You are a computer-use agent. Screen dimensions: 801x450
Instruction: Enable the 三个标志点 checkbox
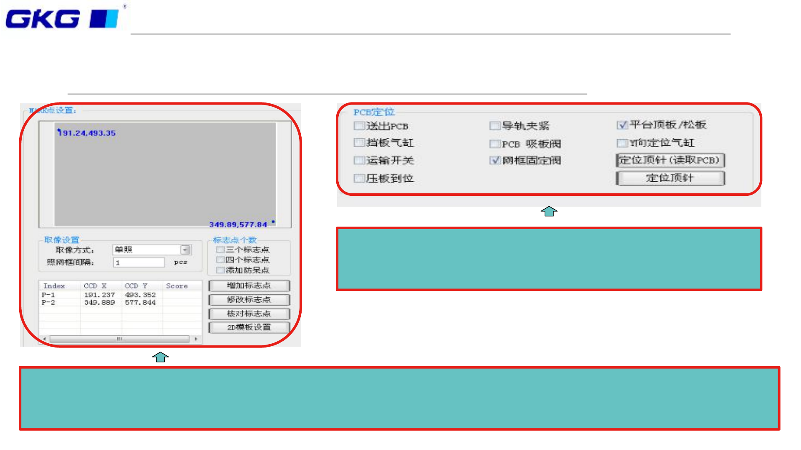pyautogui.click(x=220, y=250)
